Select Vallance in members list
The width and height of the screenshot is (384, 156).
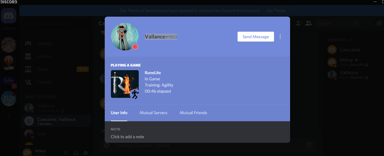pos(353,75)
